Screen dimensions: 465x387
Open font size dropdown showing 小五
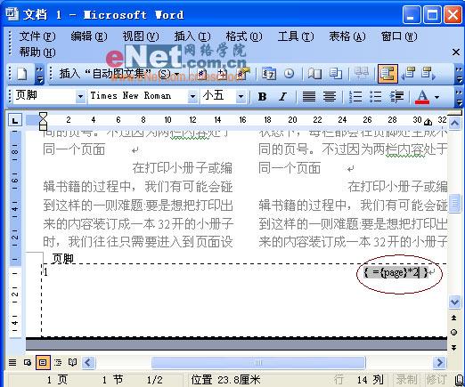coord(241,96)
